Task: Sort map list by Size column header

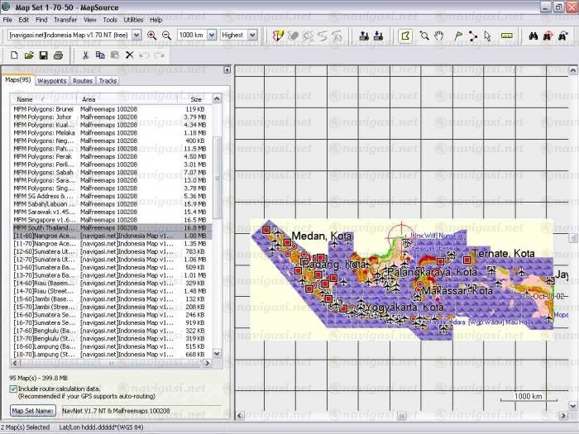Action: point(196,99)
